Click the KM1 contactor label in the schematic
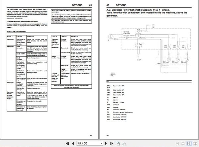Screen dimensions: 199x147 138,30
